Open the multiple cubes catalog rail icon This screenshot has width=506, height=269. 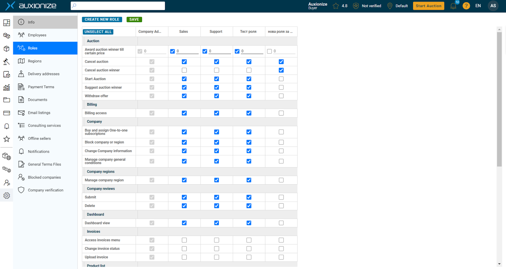point(7,36)
